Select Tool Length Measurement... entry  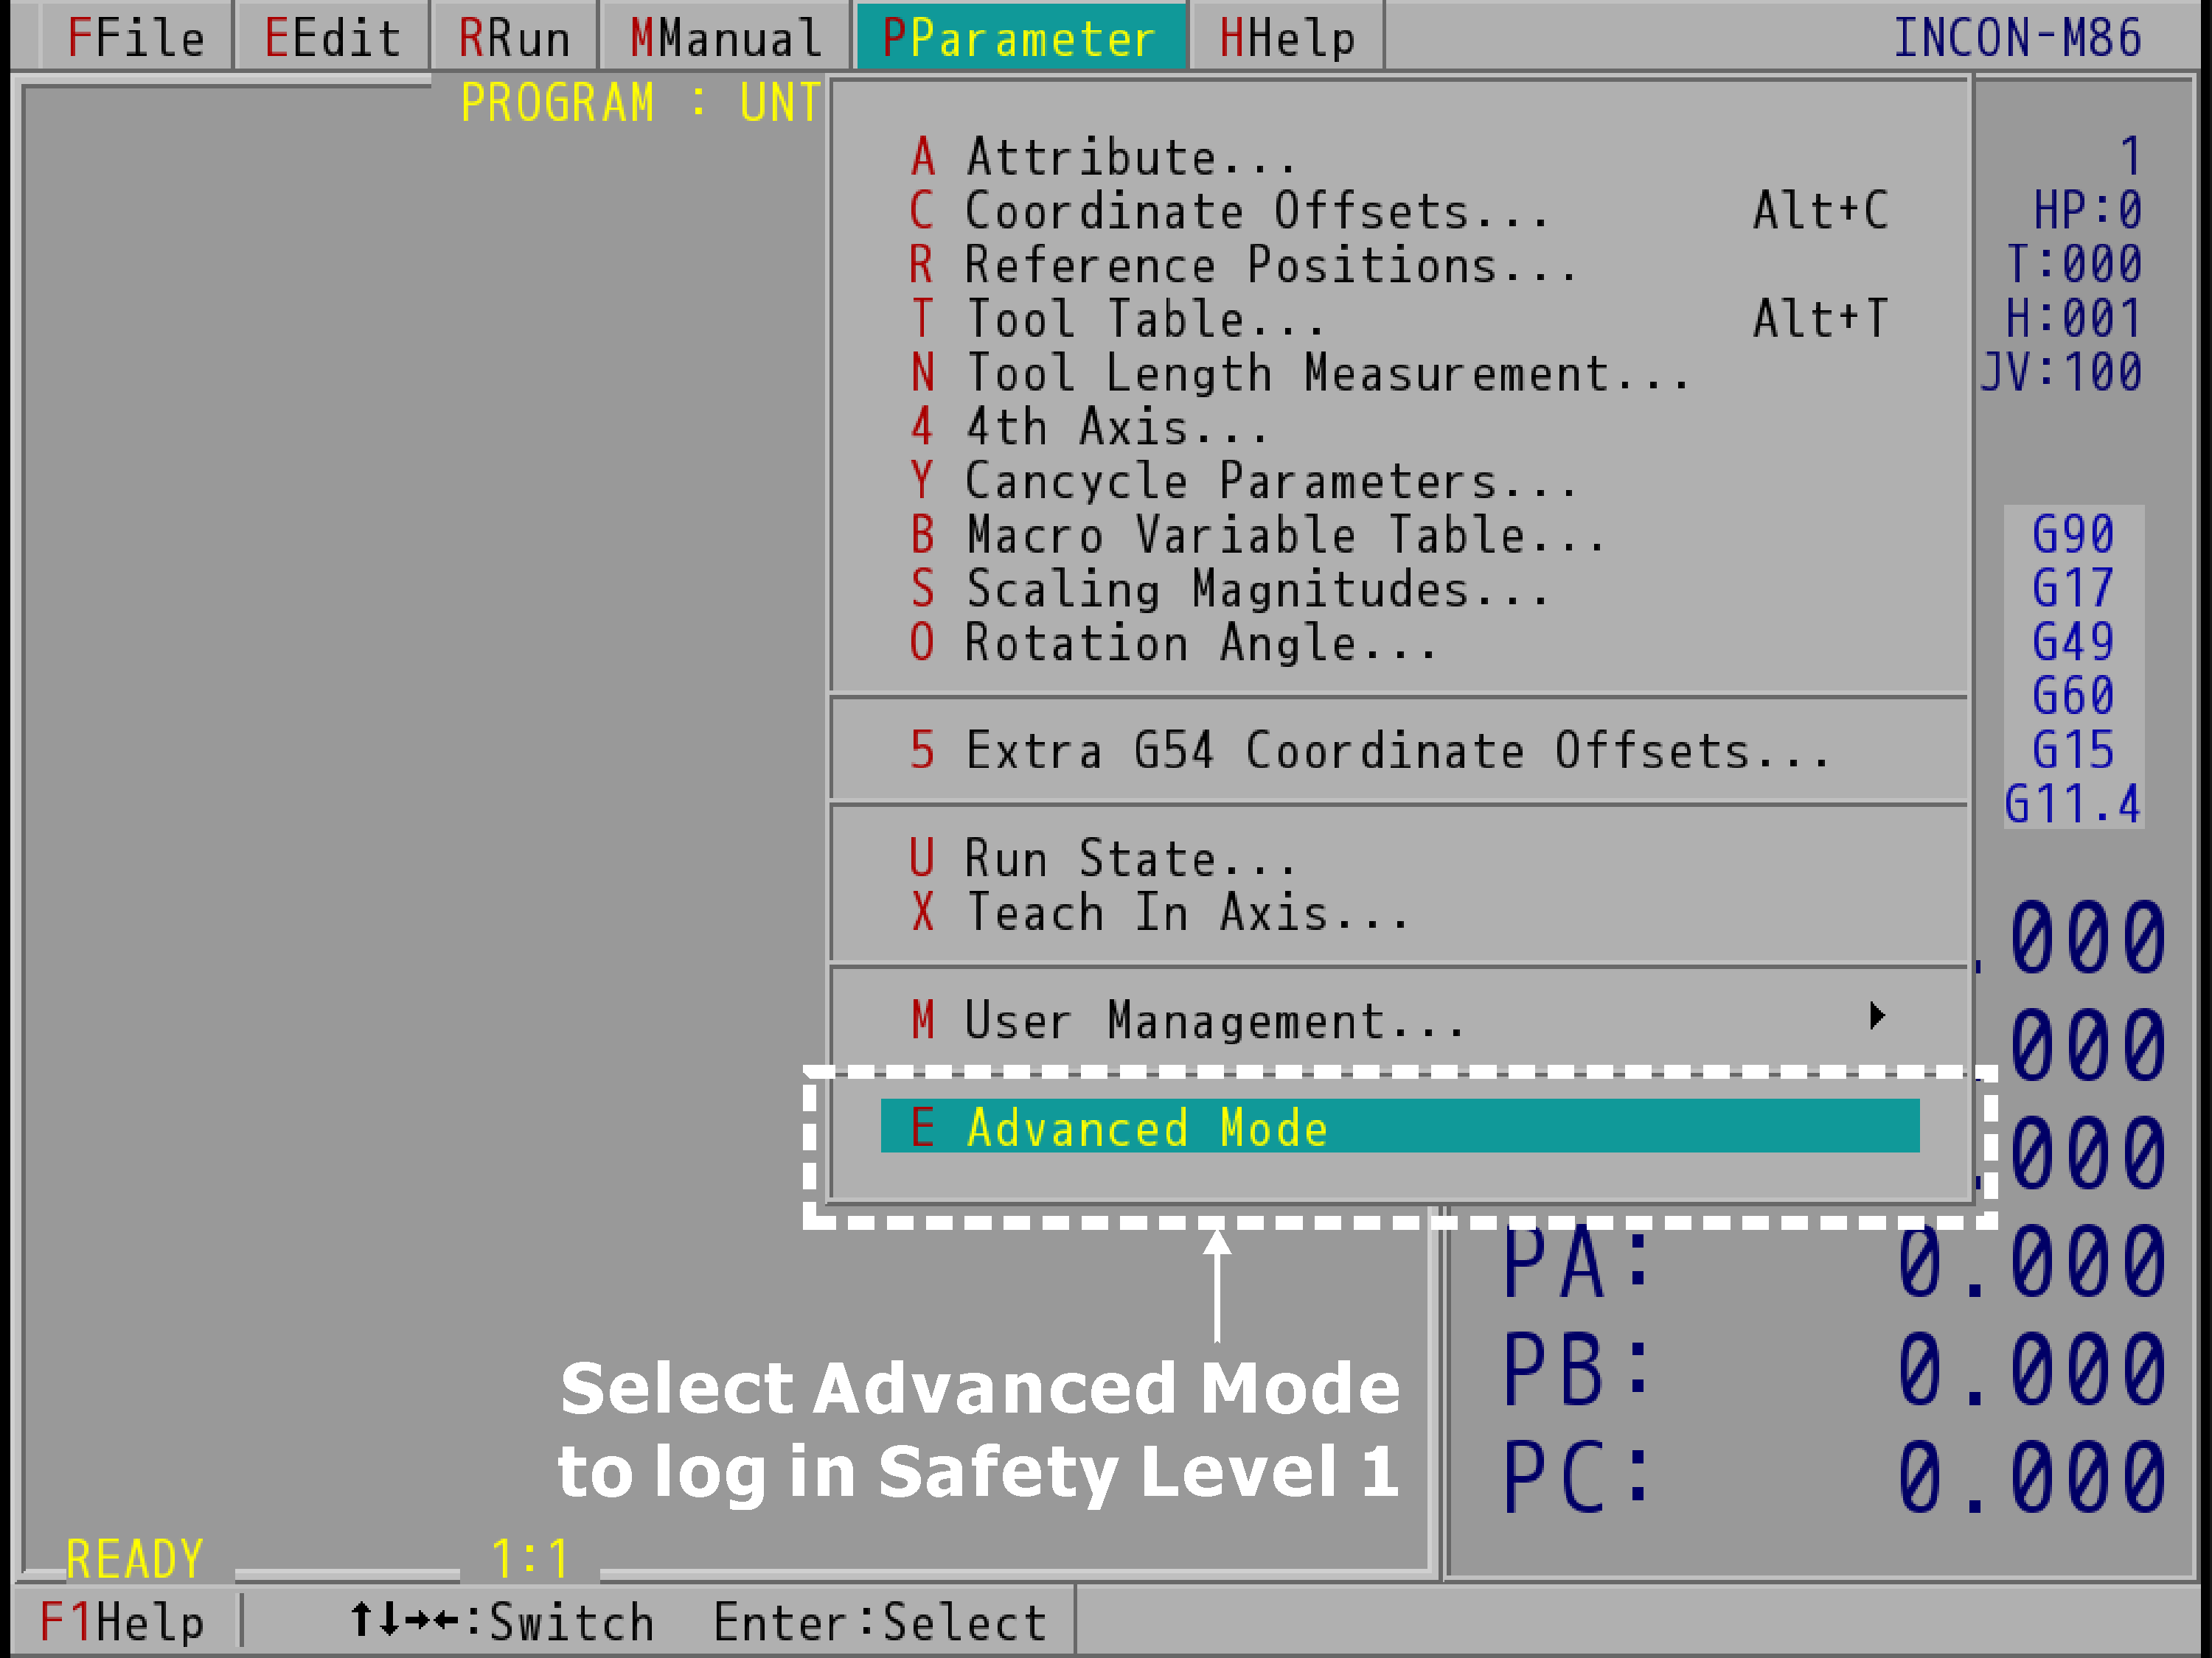(1400, 373)
